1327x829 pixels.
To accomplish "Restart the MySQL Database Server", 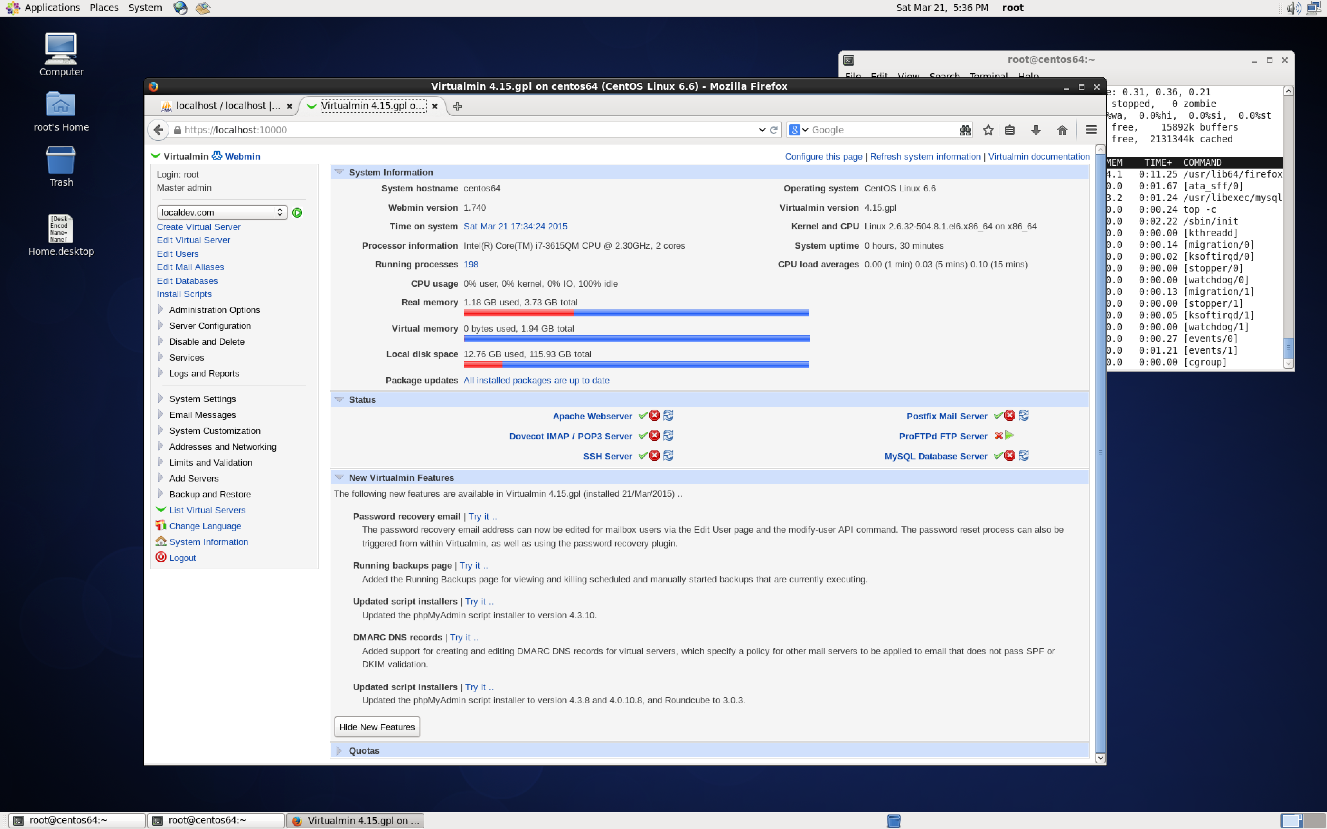I will [x=1023, y=456].
